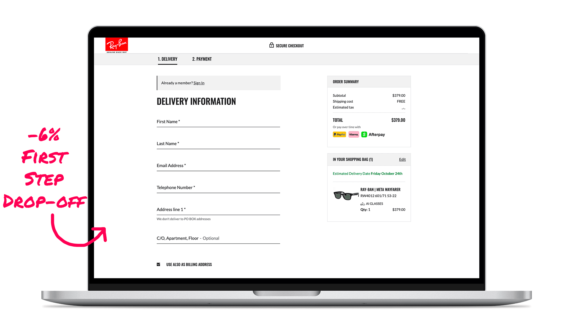This screenshot has height=316, width=573.
Task: Click the Afterpay label text
Action: pos(377,135)
